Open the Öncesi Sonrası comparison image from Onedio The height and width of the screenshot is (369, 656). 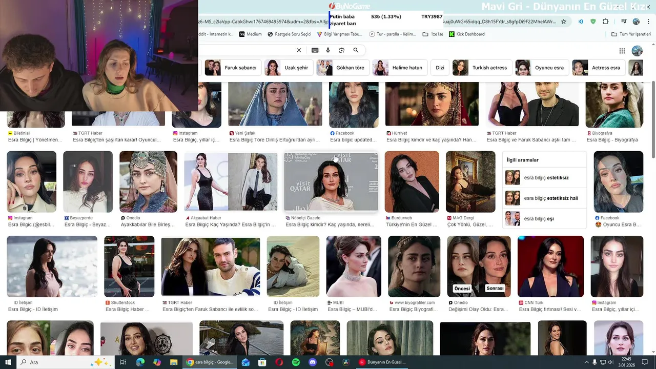click(479, 266)
